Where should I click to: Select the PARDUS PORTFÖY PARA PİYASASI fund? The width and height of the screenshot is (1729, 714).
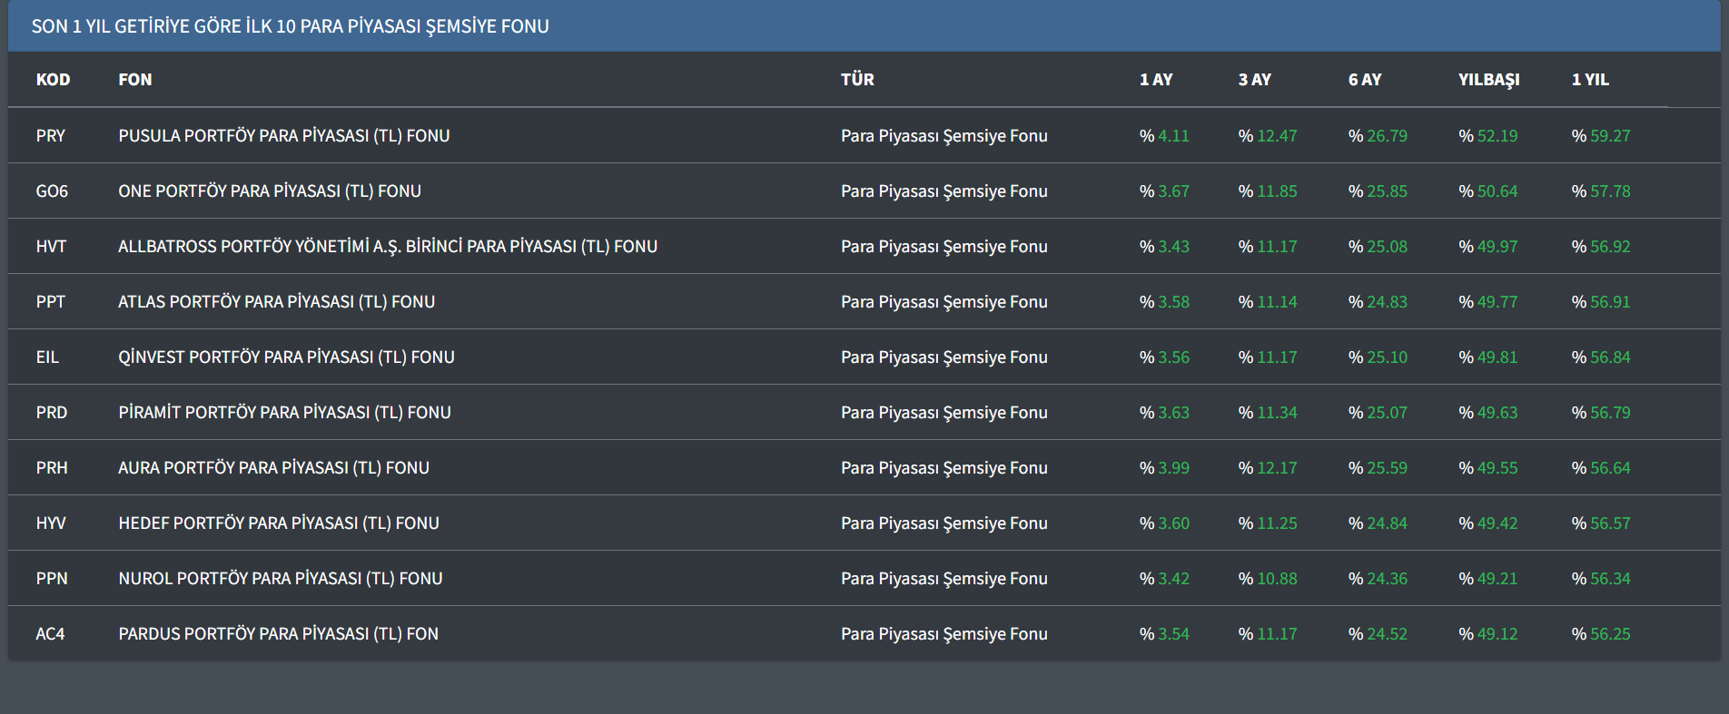pyautogui.click(x=278, y=634)
